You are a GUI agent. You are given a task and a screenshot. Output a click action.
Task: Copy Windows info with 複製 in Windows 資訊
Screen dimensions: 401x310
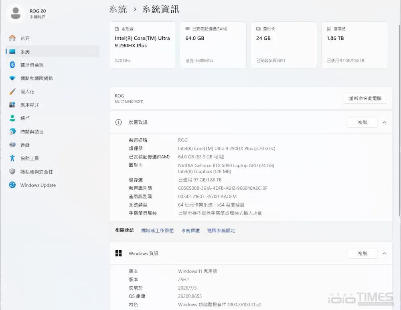tap(363, 253)
